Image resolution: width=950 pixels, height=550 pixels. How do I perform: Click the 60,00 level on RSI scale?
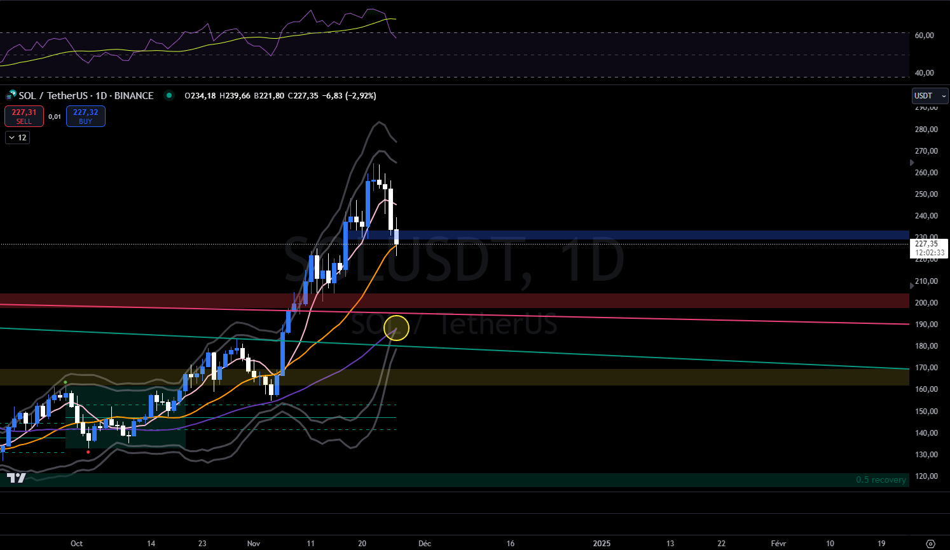[924, 36]
